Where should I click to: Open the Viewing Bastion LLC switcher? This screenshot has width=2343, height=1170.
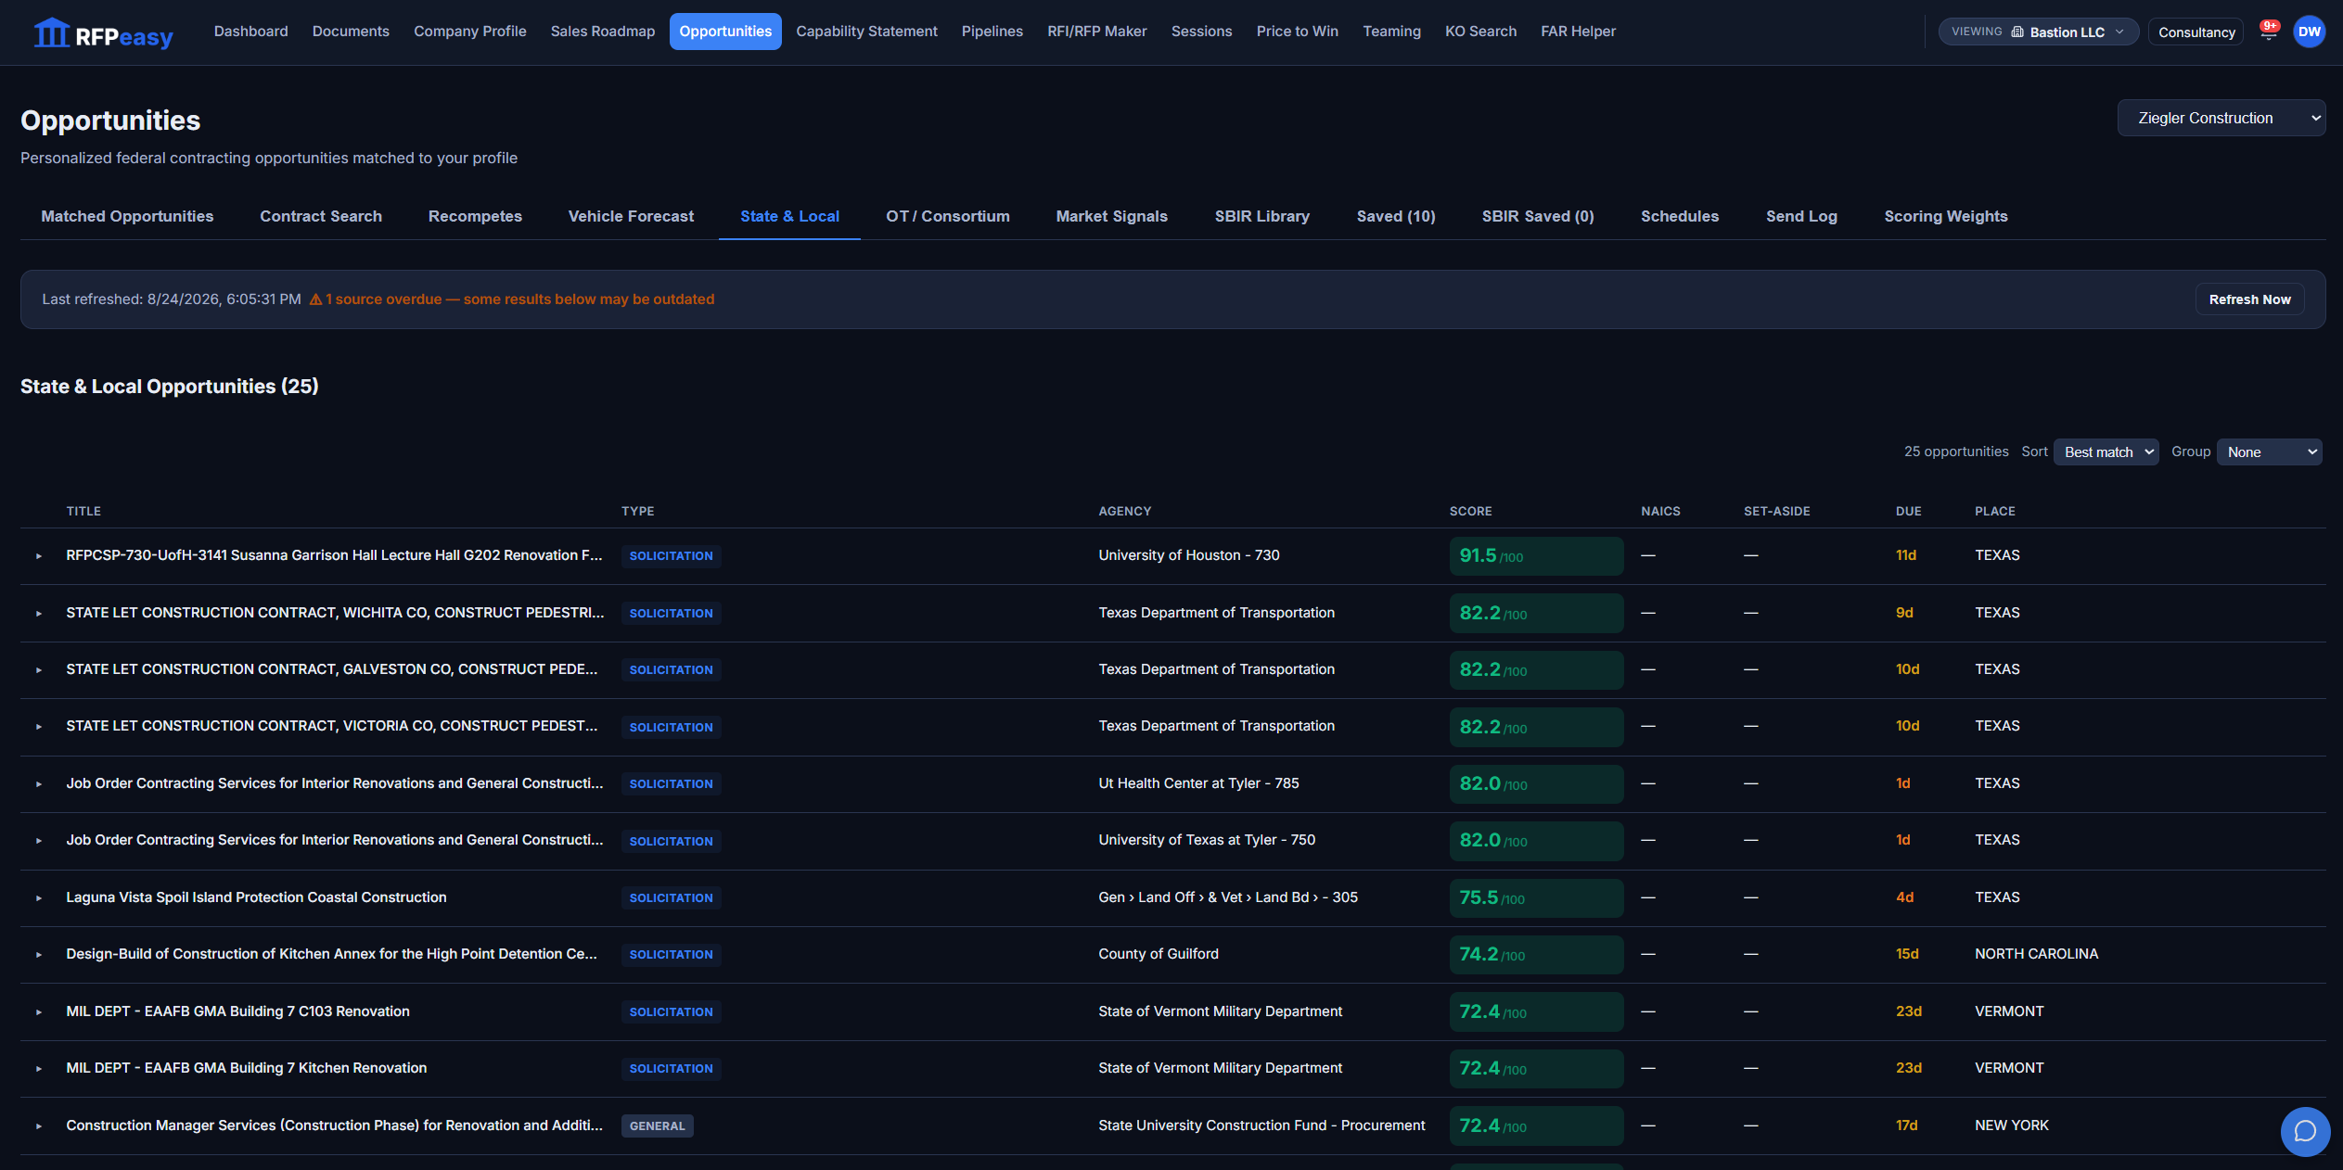coord(2038,32)
